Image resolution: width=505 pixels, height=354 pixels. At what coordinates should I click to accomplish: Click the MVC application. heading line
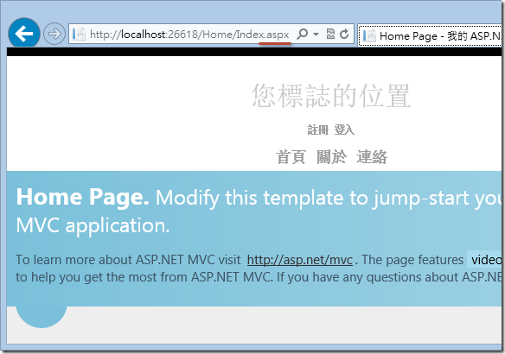(x=93, y=225)
